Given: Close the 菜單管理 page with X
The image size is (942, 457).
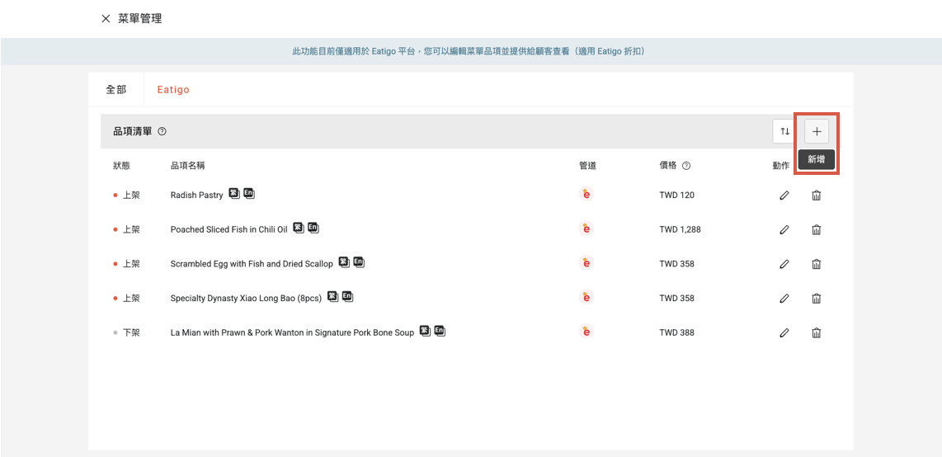Looking at the screenshot, I should (106, 19).
